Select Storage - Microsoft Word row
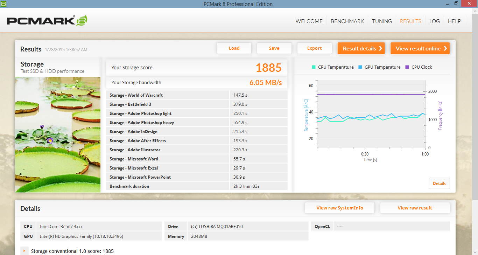This screenshot has width=478, height=255. tap(197, 159)
